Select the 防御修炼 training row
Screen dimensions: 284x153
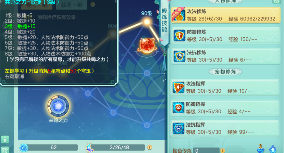226,36
